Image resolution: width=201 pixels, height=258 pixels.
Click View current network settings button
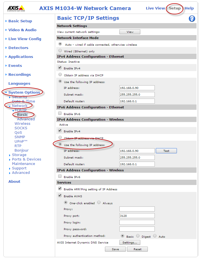click(130, 32)
